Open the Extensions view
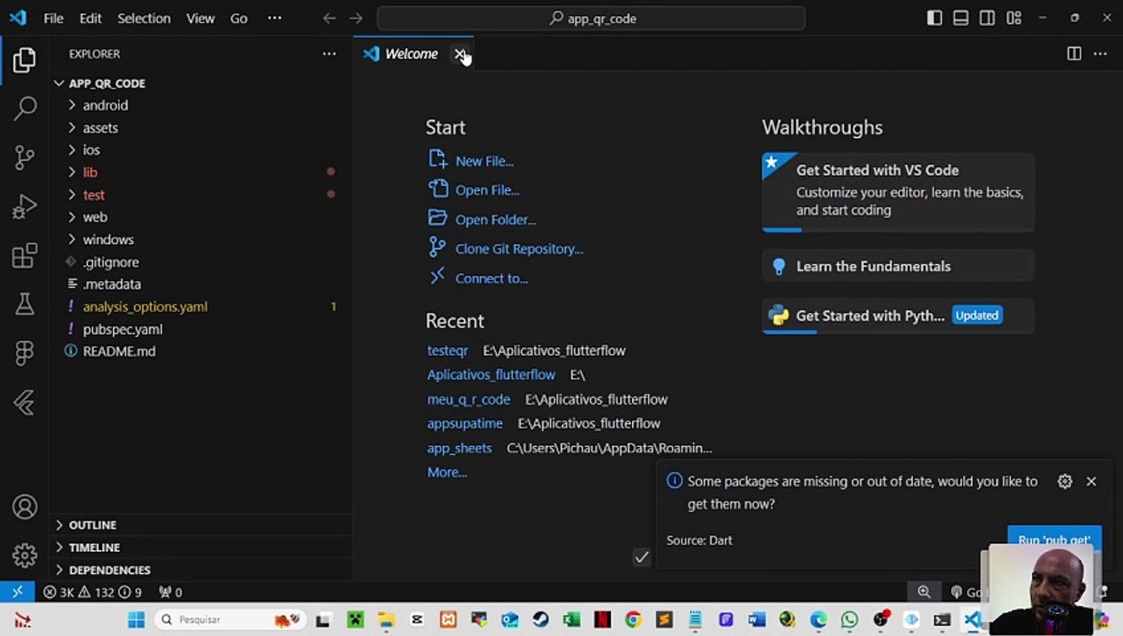 [25, 255]
